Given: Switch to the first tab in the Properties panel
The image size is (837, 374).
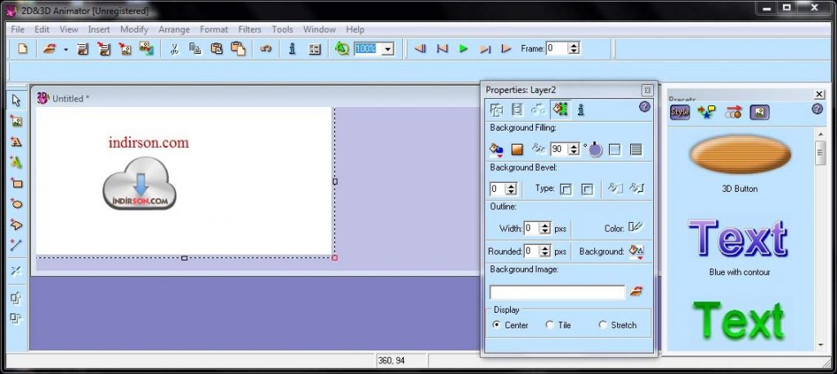Looking at the screenshot, I should click(496, 109).
